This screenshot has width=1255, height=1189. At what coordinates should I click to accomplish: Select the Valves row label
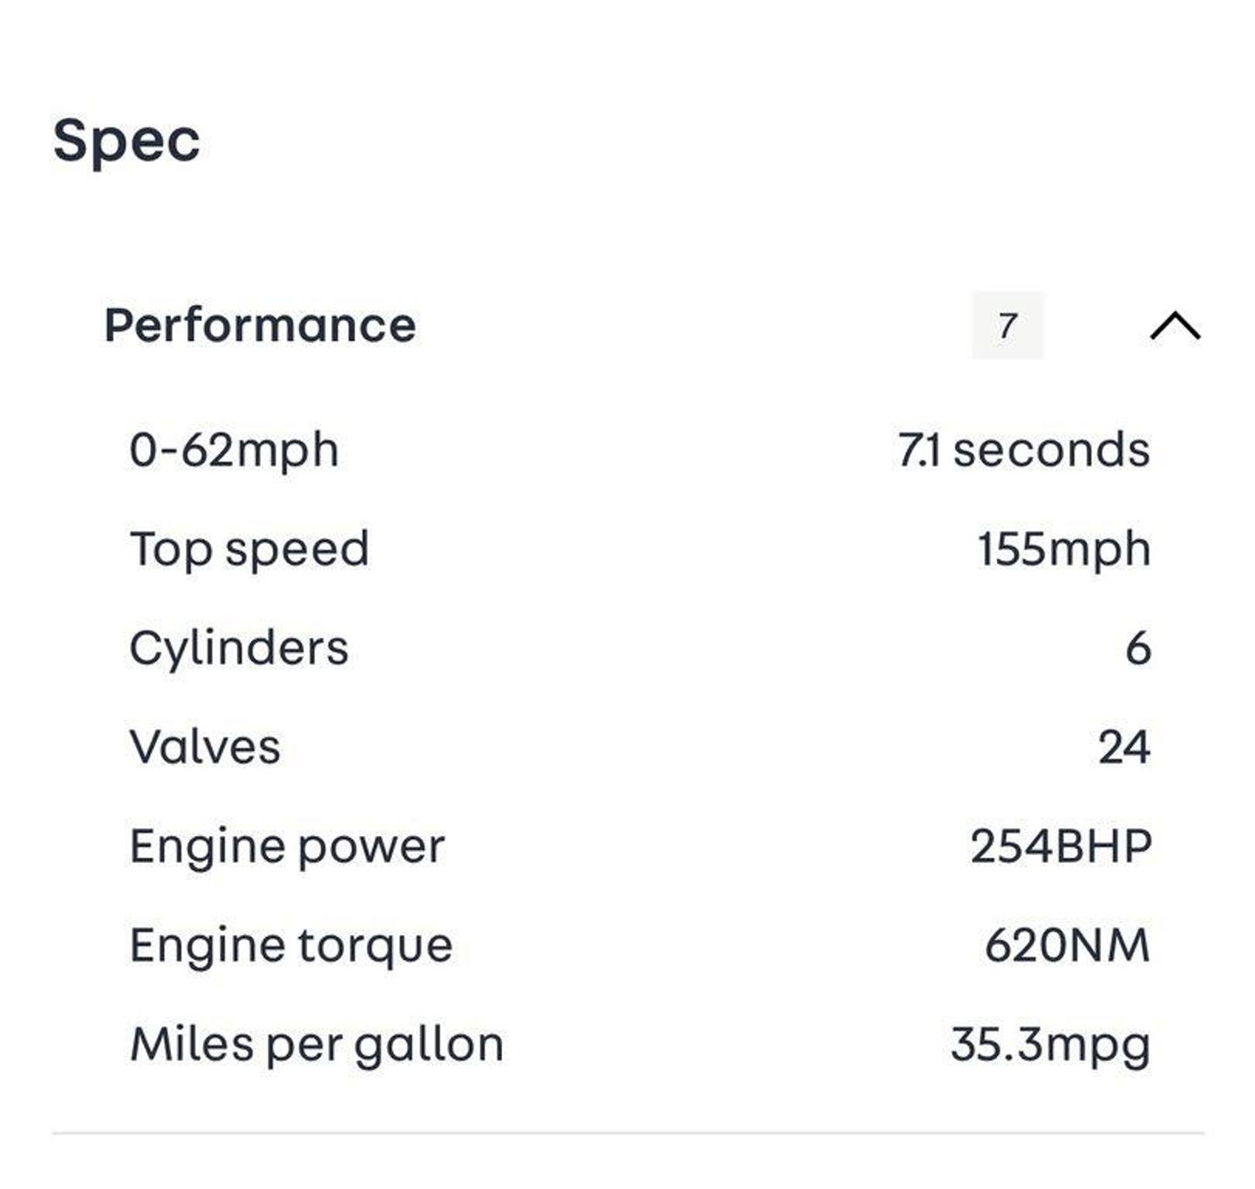pos(205,747)
